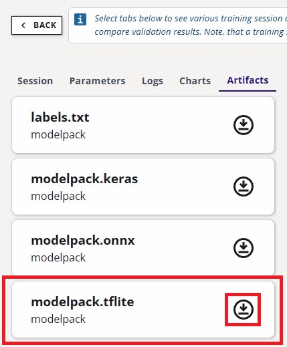287x347 pixels.
Task: Click the modelpack.tflite file name
Action: [x=82, y=302]
